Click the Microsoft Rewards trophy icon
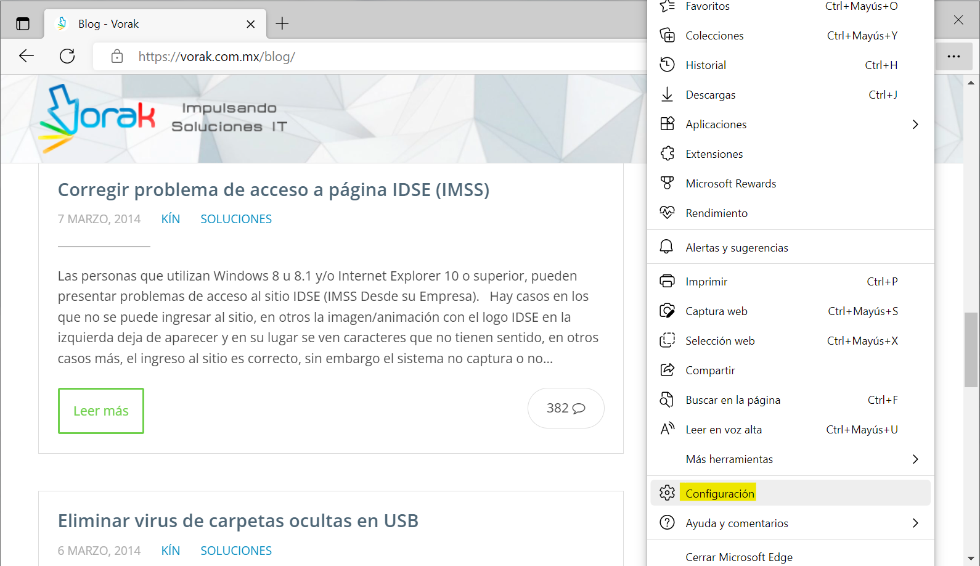The width and height of the screenshot is (980, 566). [x=667, y=183]
